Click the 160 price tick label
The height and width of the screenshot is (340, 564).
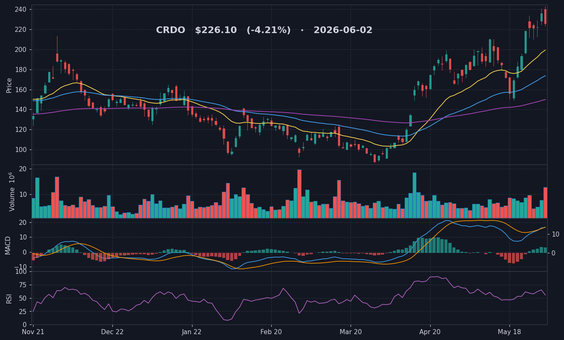click(x=20, y=90)
